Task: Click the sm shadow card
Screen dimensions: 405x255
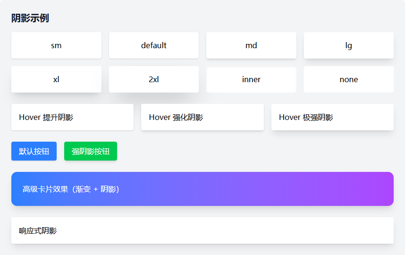Action: click(56, 45)
